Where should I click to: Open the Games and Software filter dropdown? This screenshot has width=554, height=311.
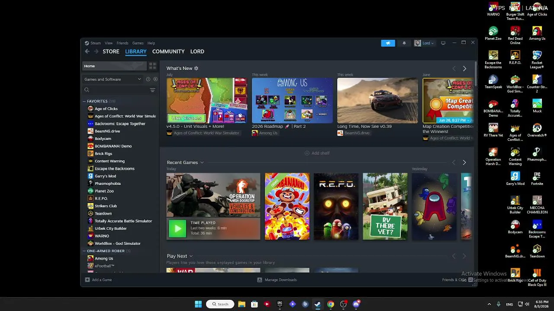coord(113,79)
